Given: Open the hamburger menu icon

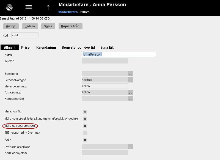Looking at the screenshot, I should pyautogui.click(x=29, y=7).
